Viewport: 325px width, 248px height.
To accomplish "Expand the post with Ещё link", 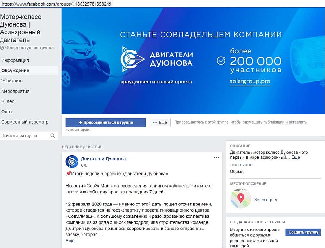I will coord(70,241).
